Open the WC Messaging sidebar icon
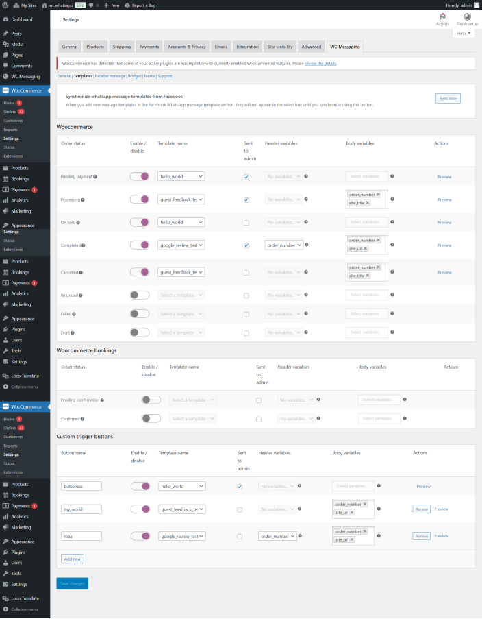The height and width of the screenshot is (619, 482). [6, 77]
